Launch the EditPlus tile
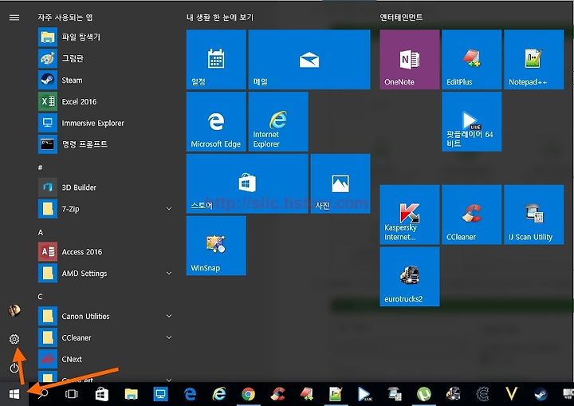The height and width of the screenshot is (406, 574). tap(471, 59)
